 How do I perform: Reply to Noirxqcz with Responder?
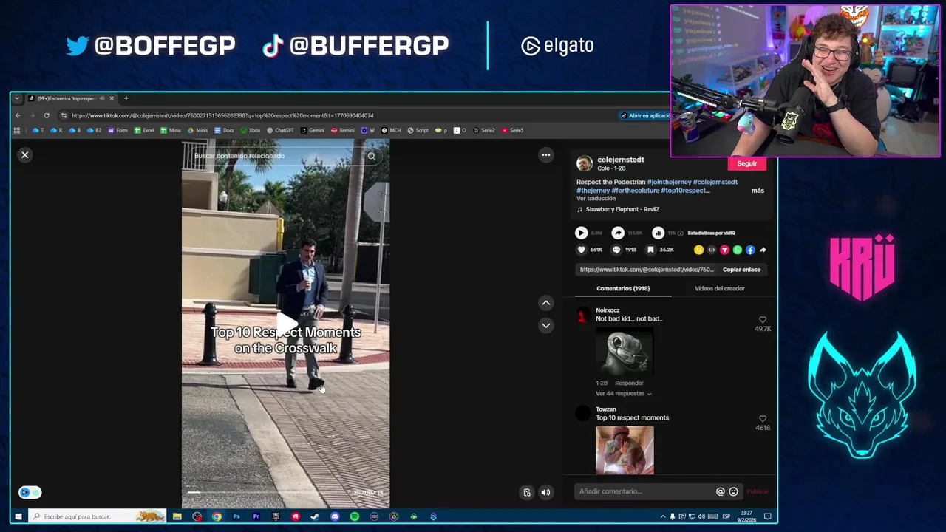[629, 383]
